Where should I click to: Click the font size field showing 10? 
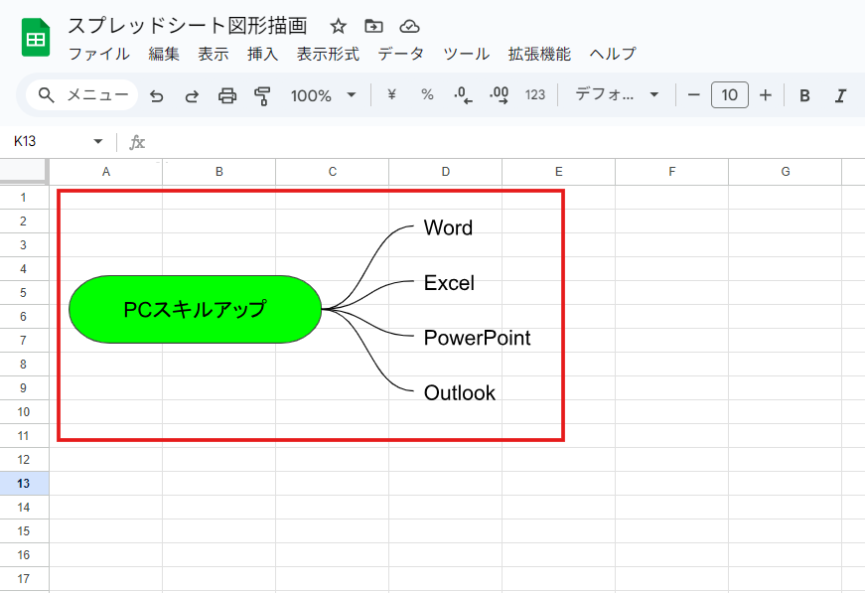click(x=730, y=95)
